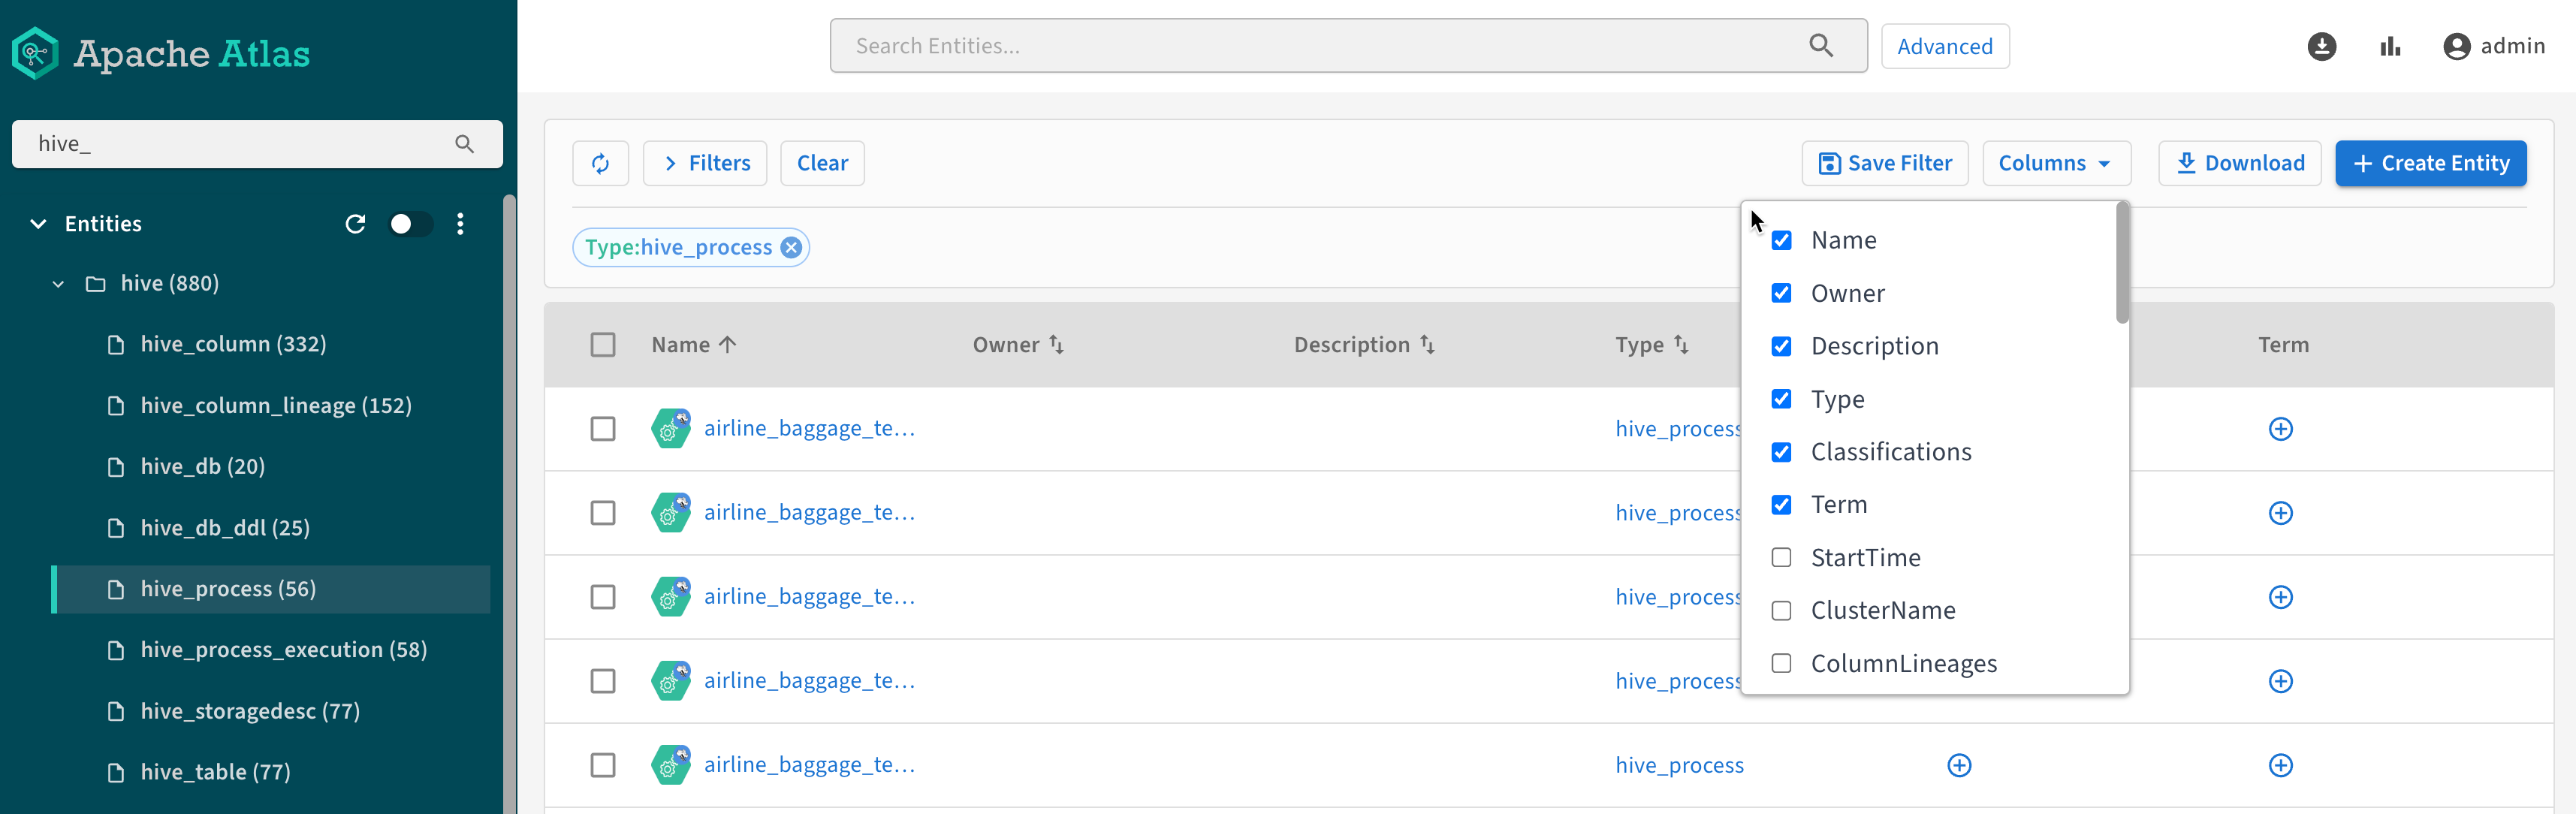Screen dimensions: 2576x814
Task: Collapse the Entities section chevron
Action: click(x=38, y=224)
